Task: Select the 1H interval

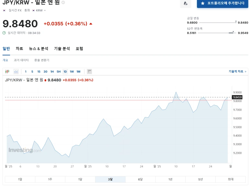Action: pyautogui.click(x=52, y=72)
